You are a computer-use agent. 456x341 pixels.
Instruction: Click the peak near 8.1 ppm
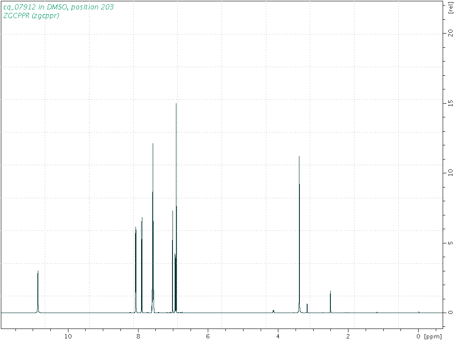pos(136,270)
